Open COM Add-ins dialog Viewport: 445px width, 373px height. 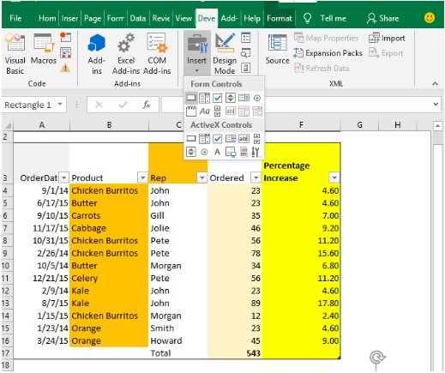(x=157, y=54)
